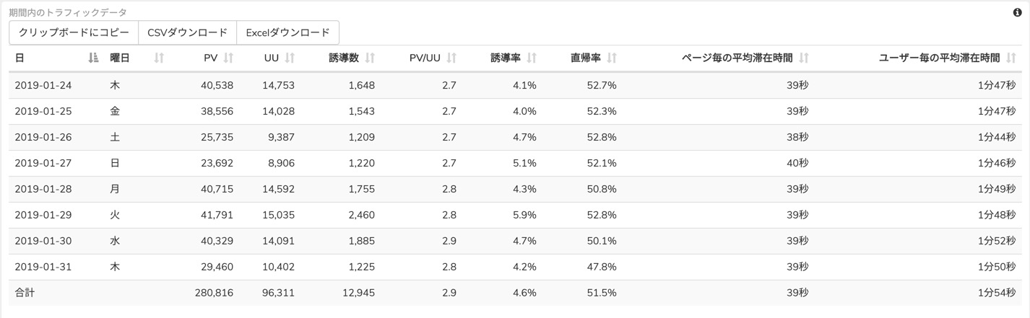The height and width of the screenshot is (318, 1030).
Task: Click the info icon at top right
Action: click(1018, 12)
